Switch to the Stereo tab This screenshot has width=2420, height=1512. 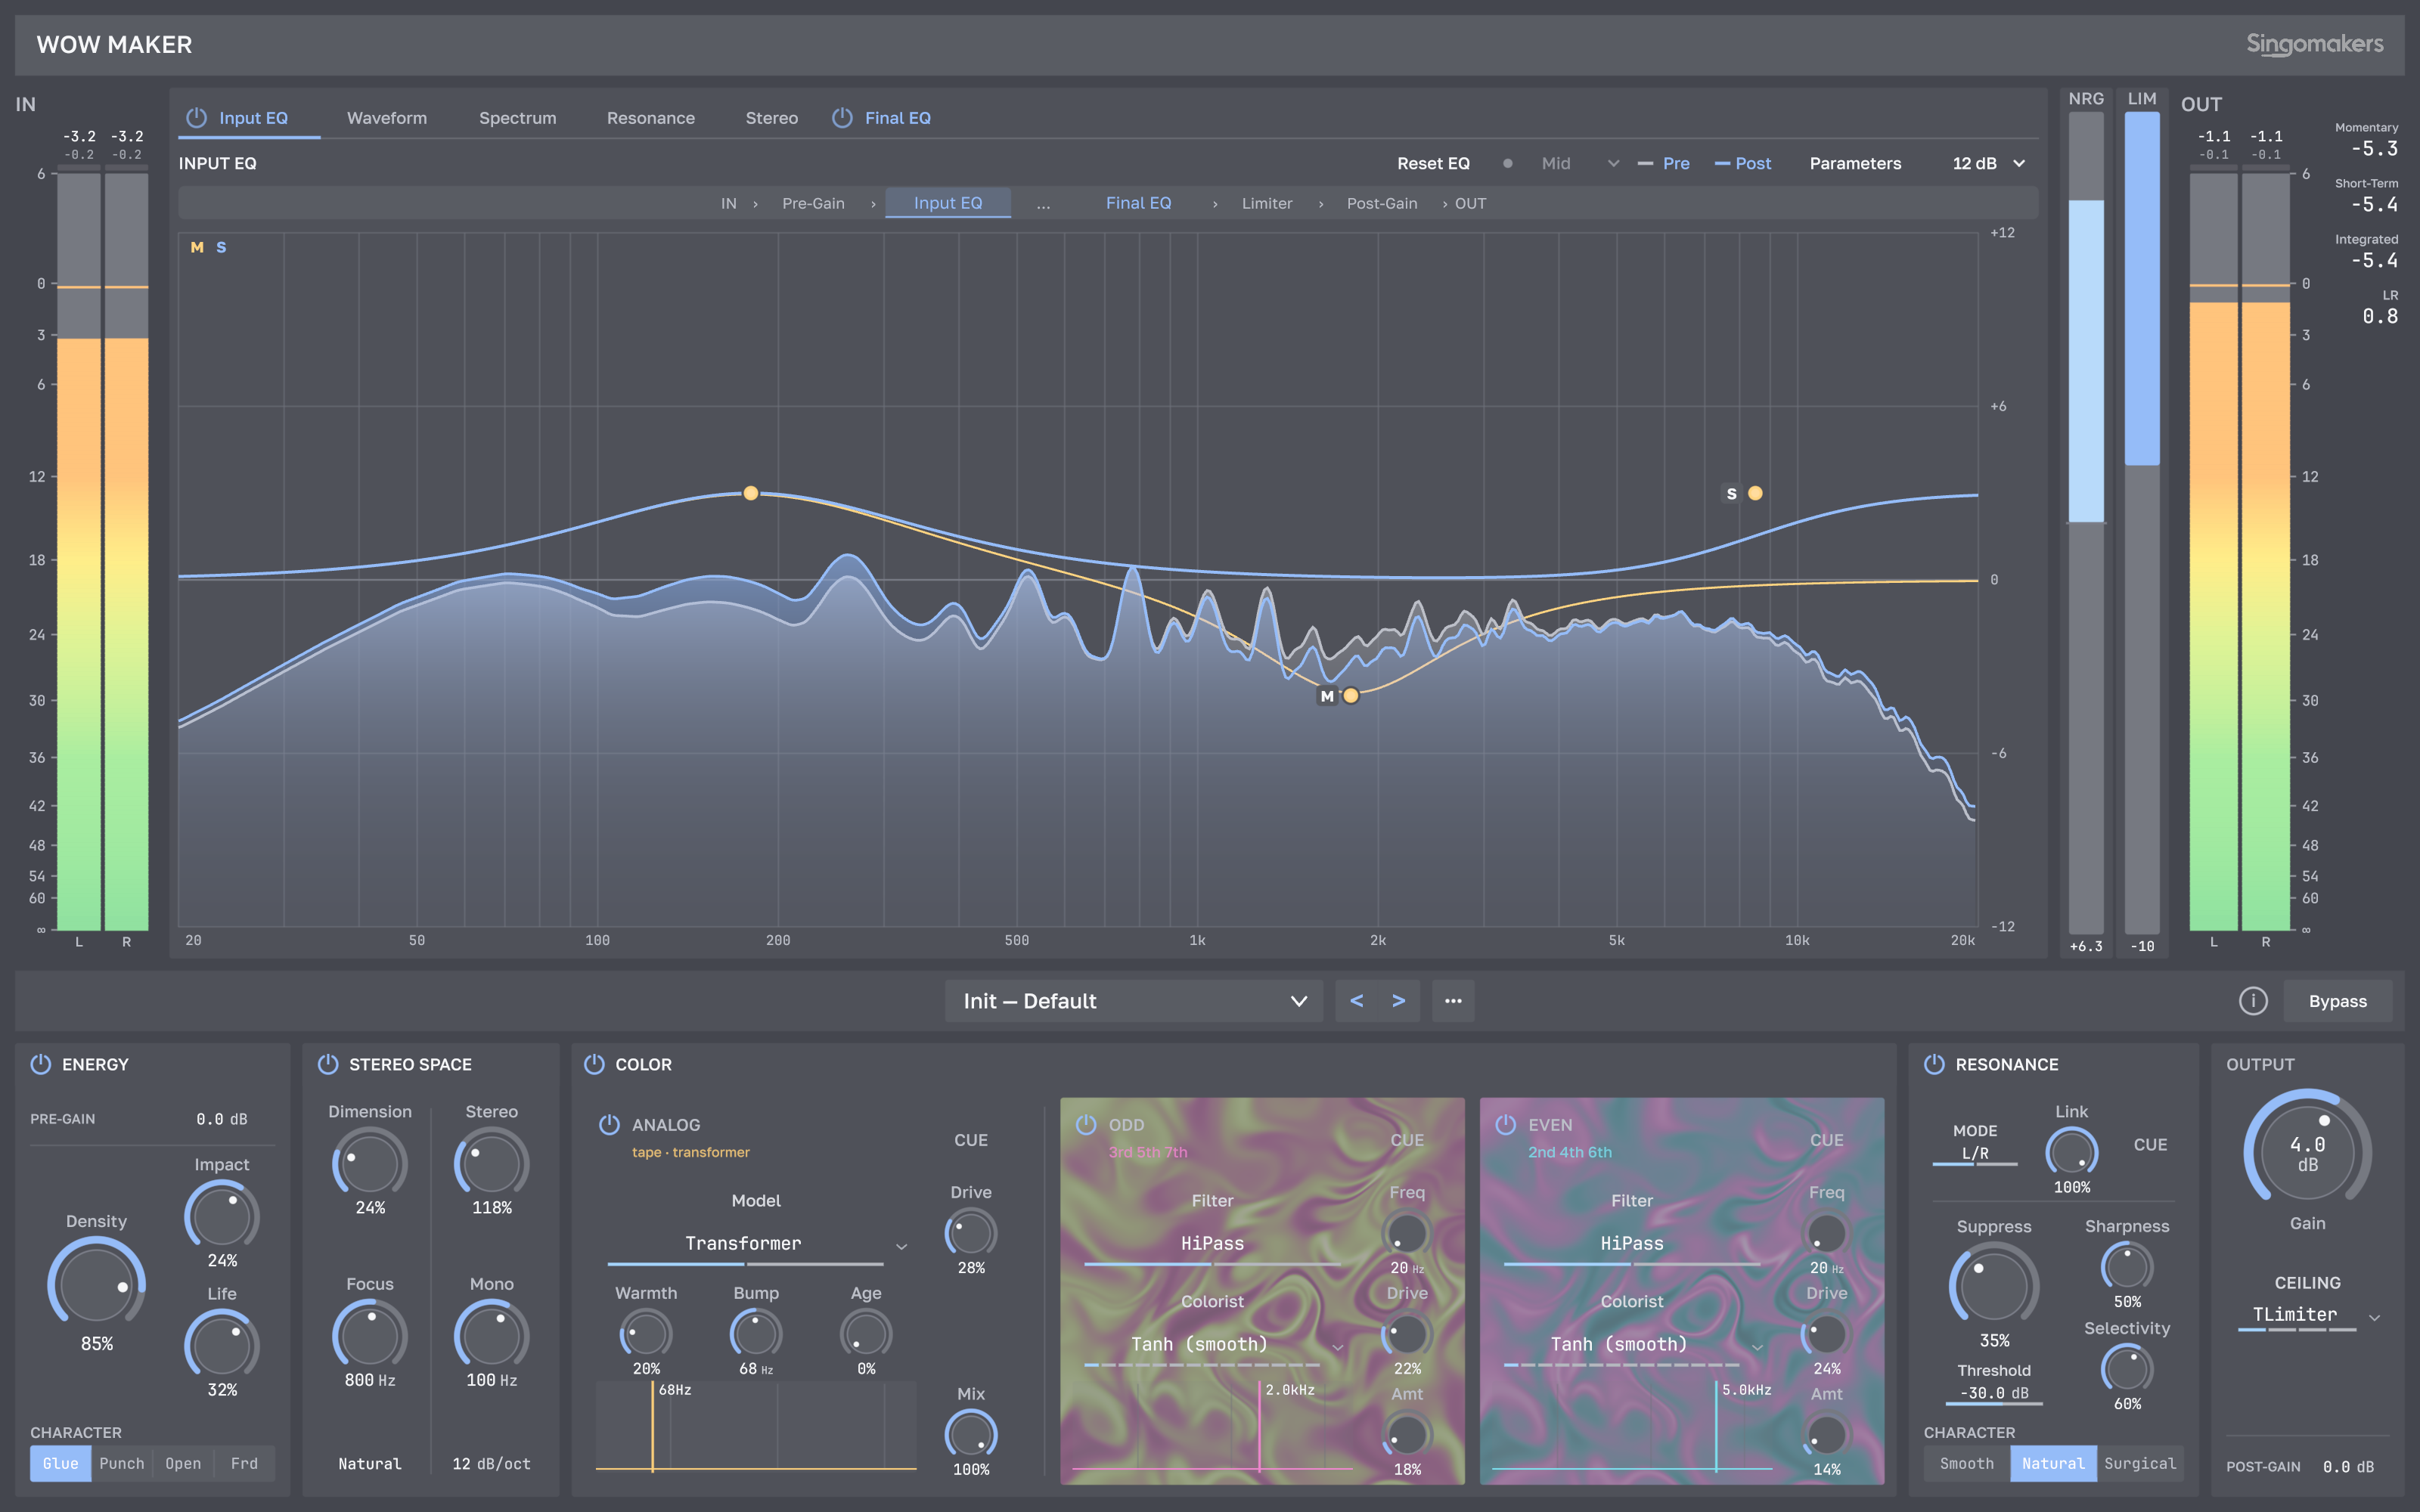pyautogui.click(x=771, y=118)
